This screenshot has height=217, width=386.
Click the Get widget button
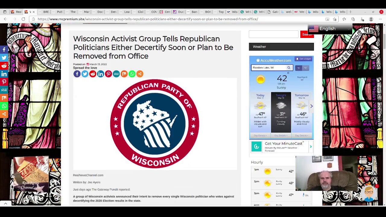point(303,59)
